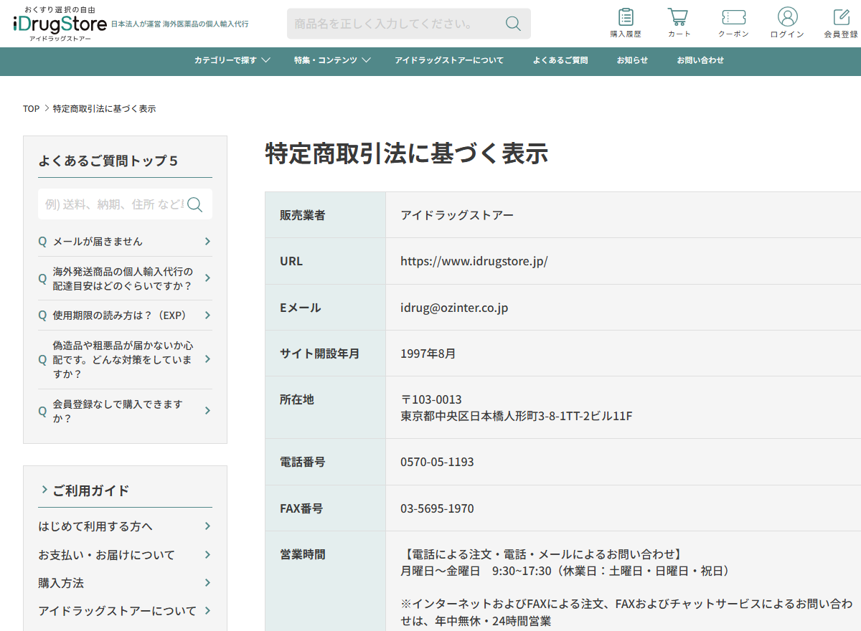Viewport: 861px width, 631px height.
Task: Open FAQ about 偽造品や粗悪品
Action: click(x=123, y=359)
